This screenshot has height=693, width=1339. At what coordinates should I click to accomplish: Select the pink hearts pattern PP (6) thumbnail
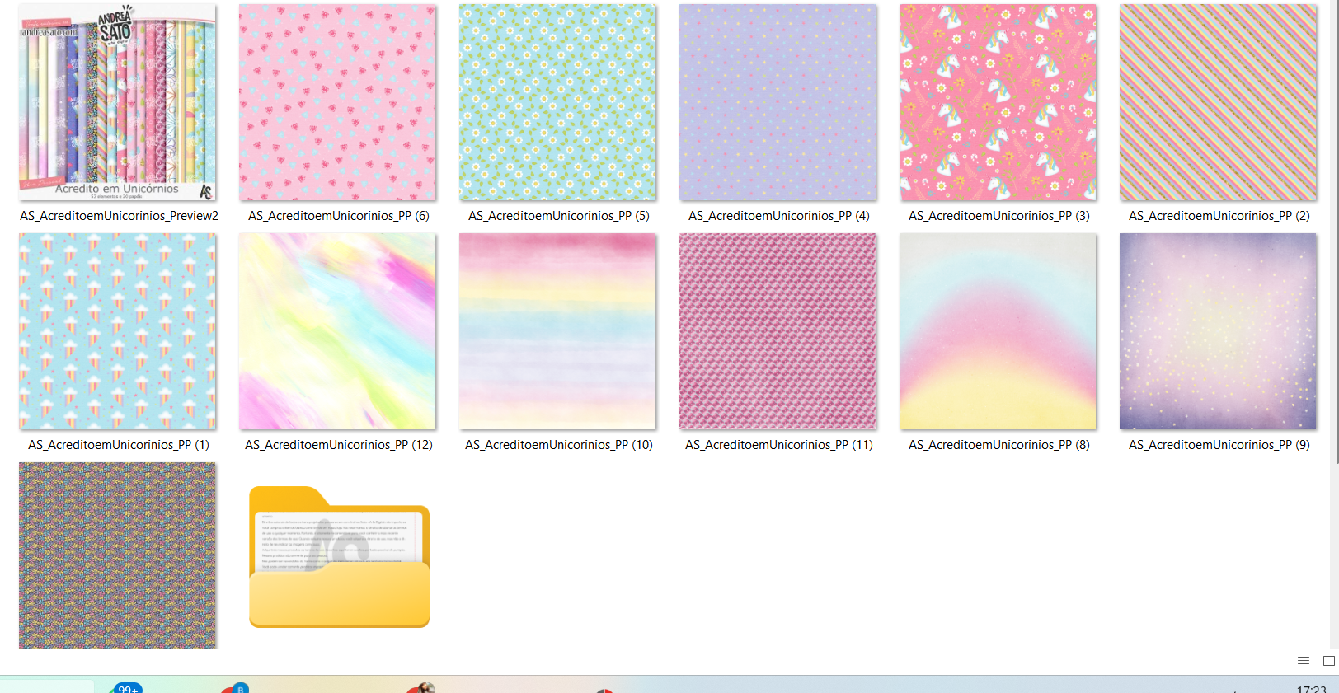coord(337,103)
